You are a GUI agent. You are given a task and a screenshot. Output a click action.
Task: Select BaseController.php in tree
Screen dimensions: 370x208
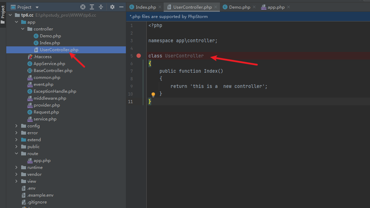pos(53,71)
